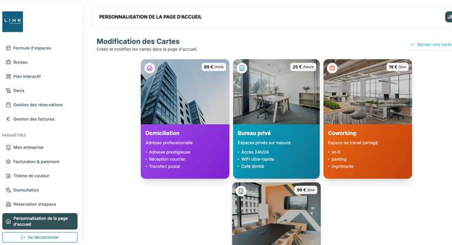Click the 'Modification des Cartes' heading
The width and height of the screenshot is (452, 245).
[138, 41]
